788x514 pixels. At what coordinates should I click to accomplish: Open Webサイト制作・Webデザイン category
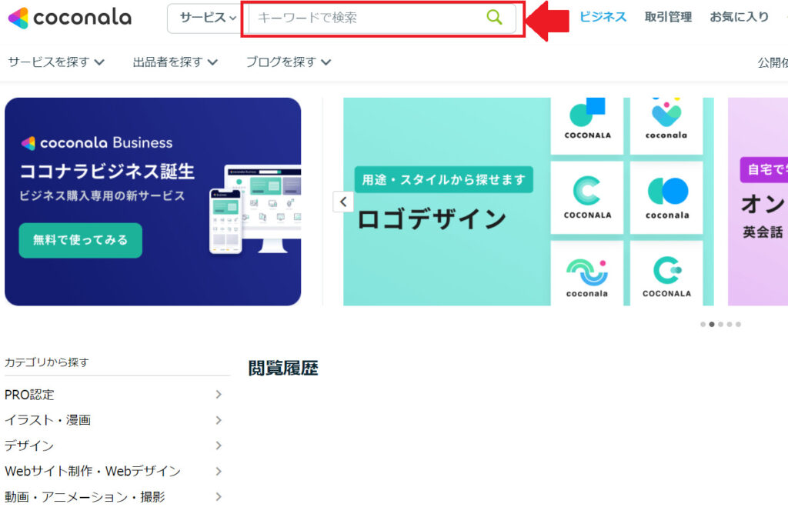92,471
